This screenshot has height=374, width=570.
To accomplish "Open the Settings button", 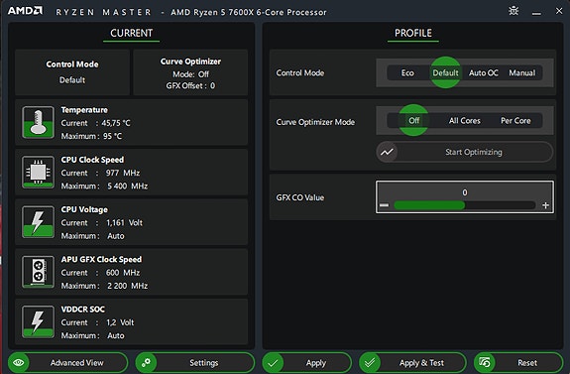I will tap(195, 362).
